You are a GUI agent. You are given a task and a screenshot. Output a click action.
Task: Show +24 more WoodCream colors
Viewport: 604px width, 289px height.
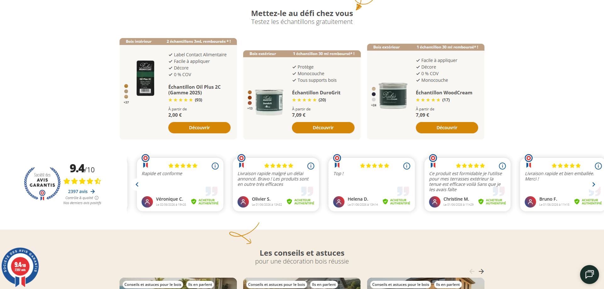(x=374, y=105)
